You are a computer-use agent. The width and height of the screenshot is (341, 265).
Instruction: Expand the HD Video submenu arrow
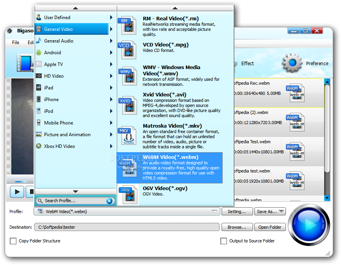[111, 76]
